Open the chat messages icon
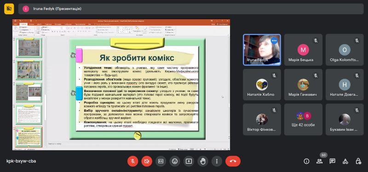 (332, 161)
